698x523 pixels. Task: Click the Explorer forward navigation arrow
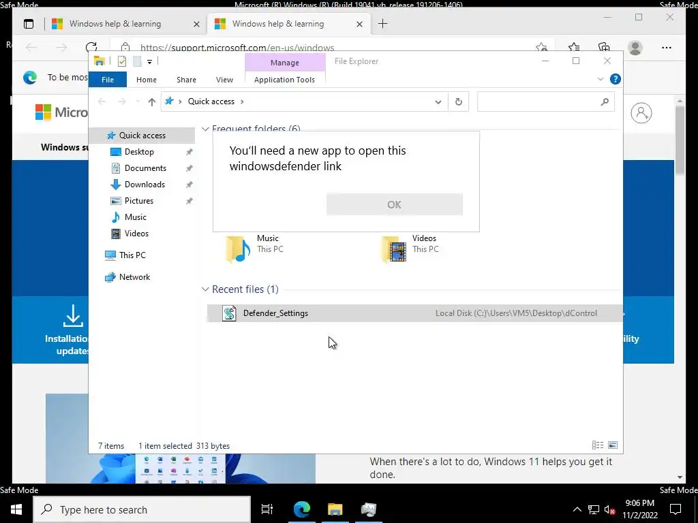121,102
